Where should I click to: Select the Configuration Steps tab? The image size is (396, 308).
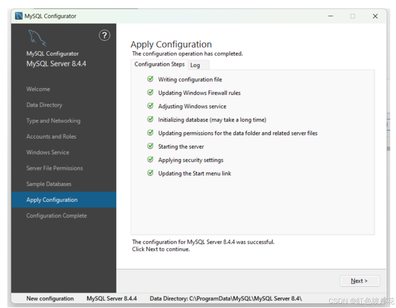(159, 64)
